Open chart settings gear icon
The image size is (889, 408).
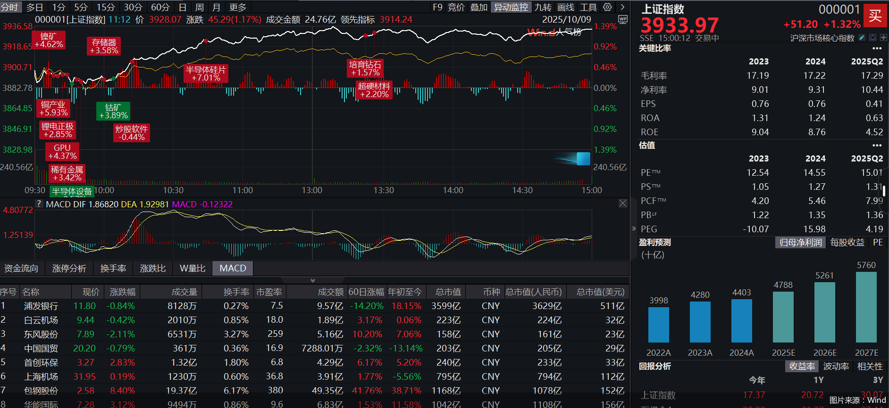(x=608, y=7)
